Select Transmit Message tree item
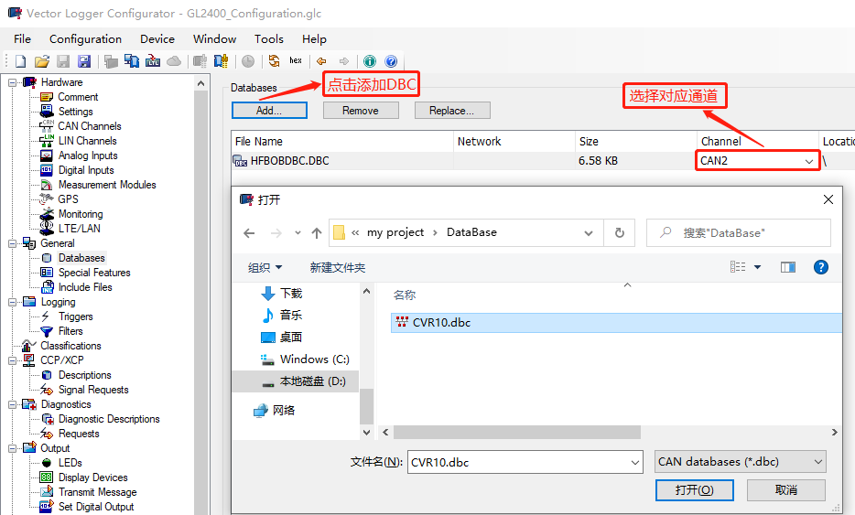Image resolution: width=855 pixels, height=515 pixels. 98,492
